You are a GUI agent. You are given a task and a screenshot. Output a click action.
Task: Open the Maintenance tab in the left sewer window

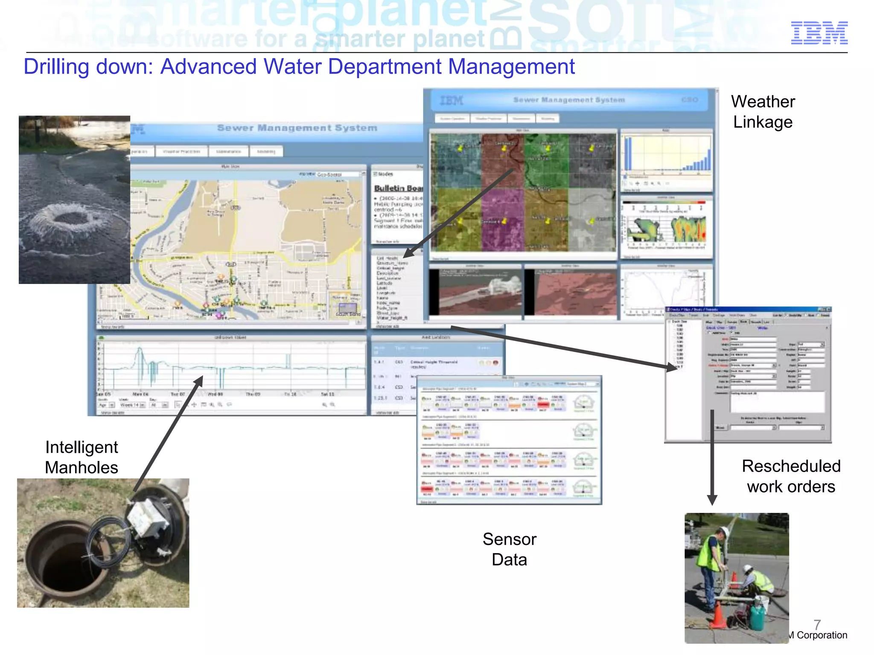click(229, 151)
